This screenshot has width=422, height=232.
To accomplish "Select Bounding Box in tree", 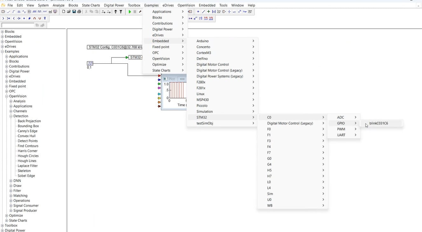I will click(x=28, y=126).
